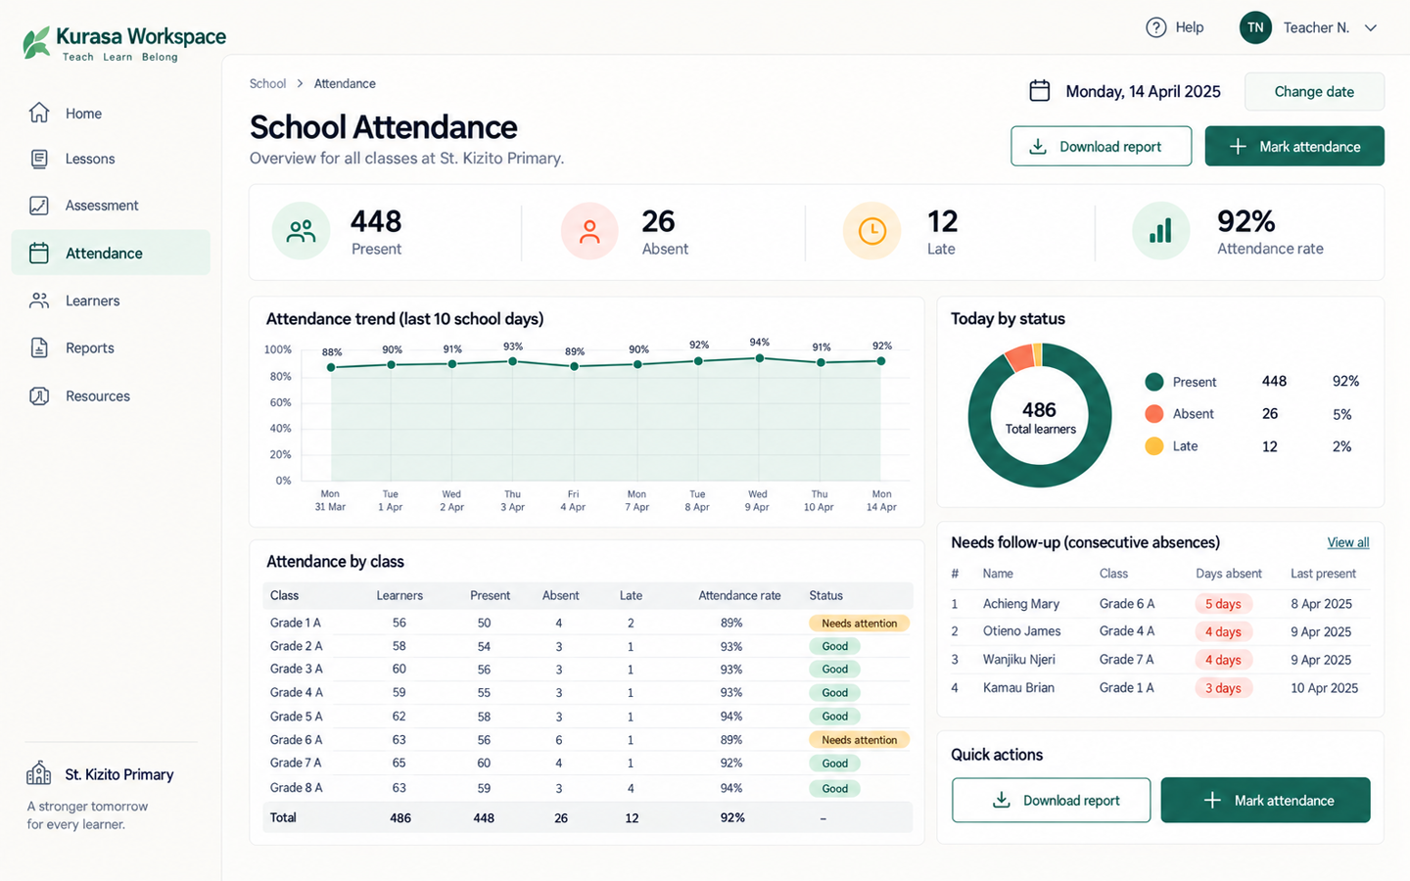
Task: Click the TN user avatar
Action: tap(1255, 27)
